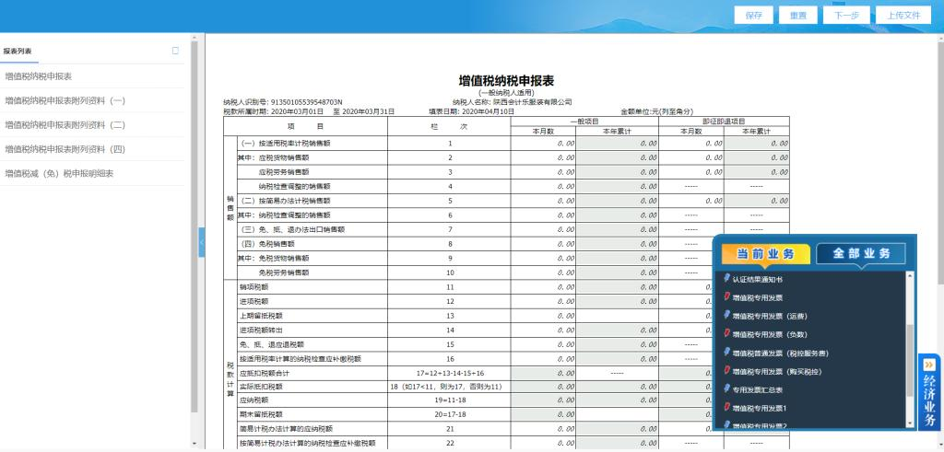Open the 认证结果通知书 document
Screen dimensions: 944x452
tap(758, 280)
